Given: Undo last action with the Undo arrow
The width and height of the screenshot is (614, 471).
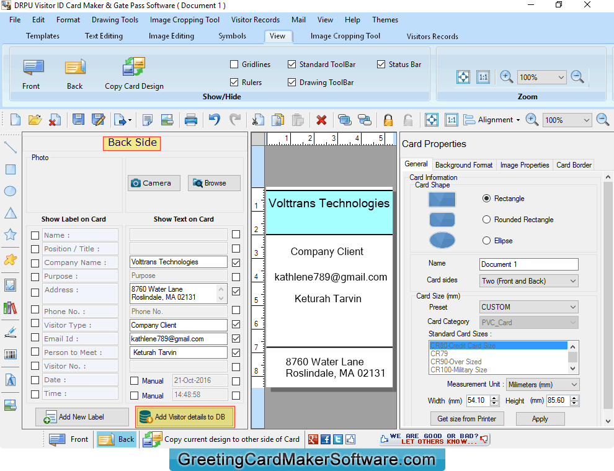Looking at the screenshot, I should pyautogui.click(x=214, y=120).
